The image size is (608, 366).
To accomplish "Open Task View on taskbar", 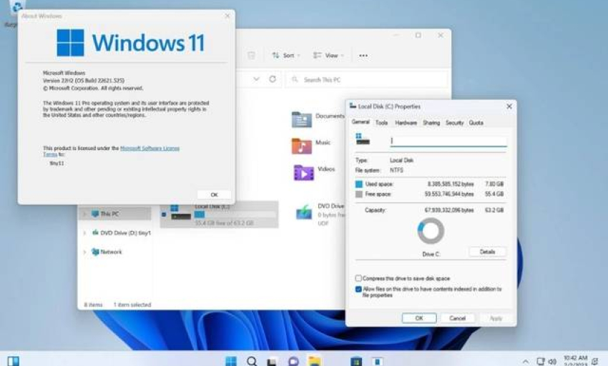I will coord(273,362).
